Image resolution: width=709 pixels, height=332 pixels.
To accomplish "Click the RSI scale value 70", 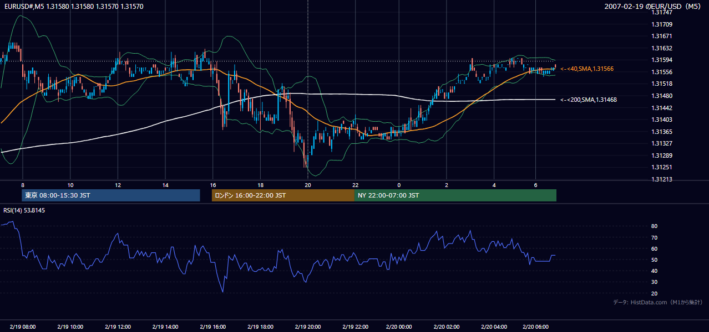I will 654,237.
